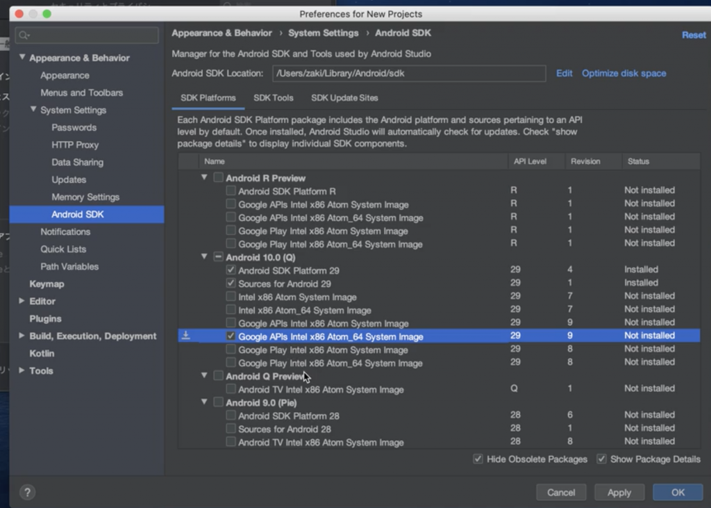711x508 pixels.
Task: Select Kotlin in the sidebar
Action: (42, 353)
